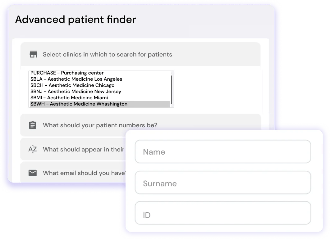This screenshot has width=330, height=239.
Task: Expand the patient numbers question section
Action: click(99, 125)
